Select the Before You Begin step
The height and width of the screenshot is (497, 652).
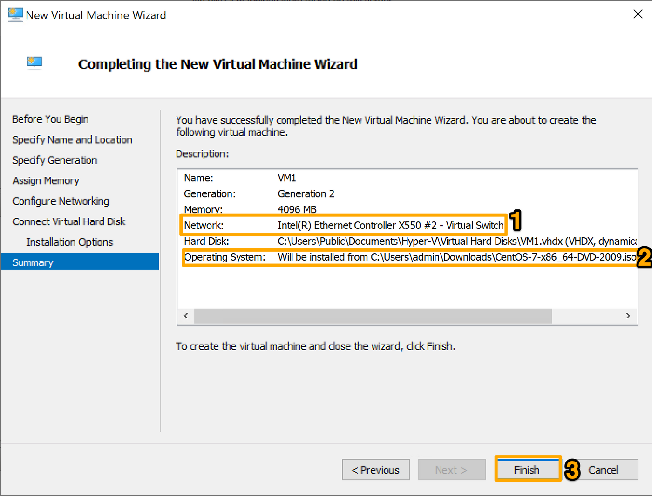tap(50, 119)
